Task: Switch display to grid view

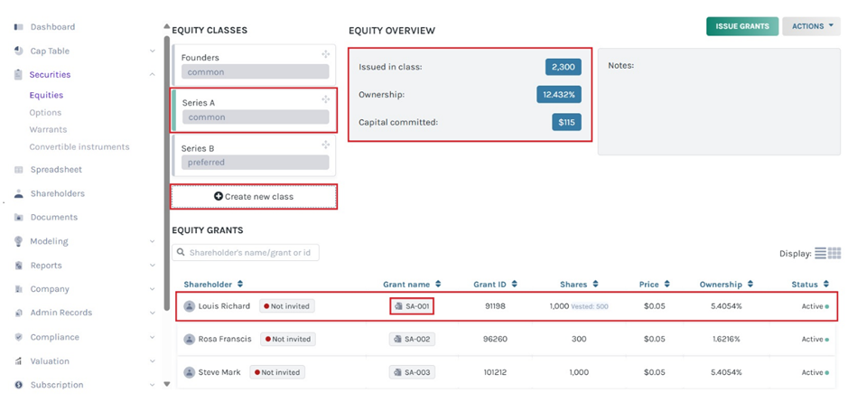Action: pos(834,254)
